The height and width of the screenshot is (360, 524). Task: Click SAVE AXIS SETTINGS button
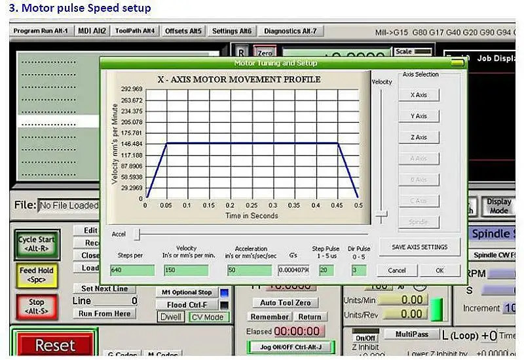pos(419,247)
